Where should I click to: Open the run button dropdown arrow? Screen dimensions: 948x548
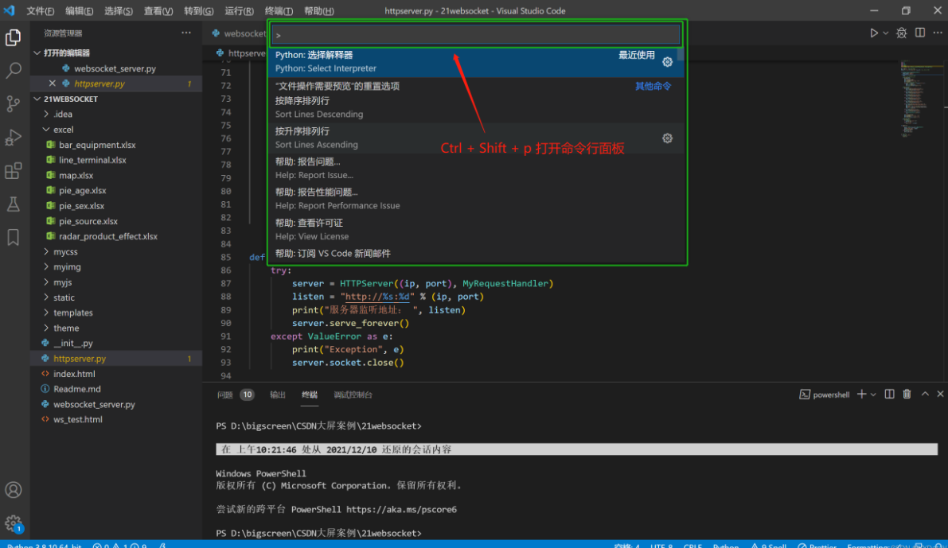click(x=886, y=33)
